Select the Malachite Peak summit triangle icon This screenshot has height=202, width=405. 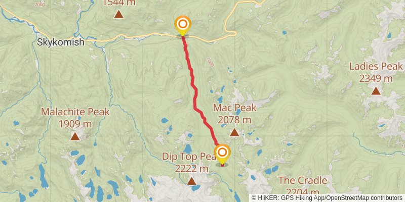(75, 136)
